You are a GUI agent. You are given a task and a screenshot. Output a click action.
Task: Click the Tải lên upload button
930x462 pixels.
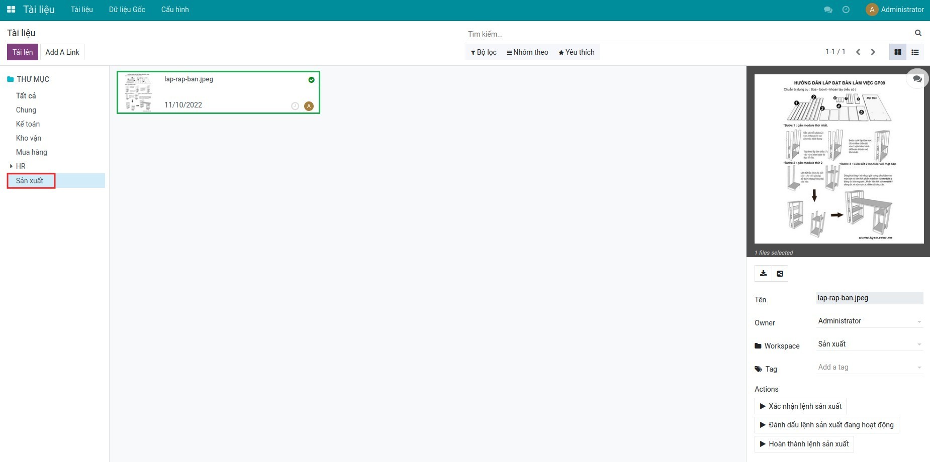tap(23, 52)
